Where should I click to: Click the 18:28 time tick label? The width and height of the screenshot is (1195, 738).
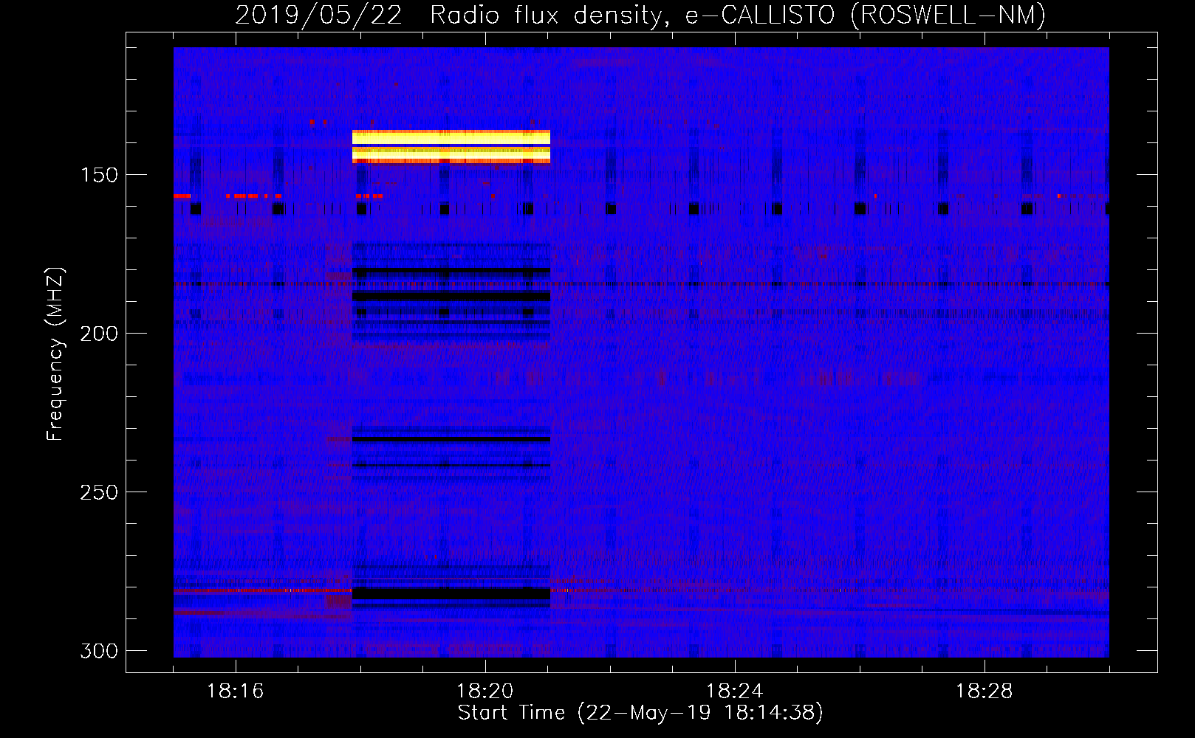984,692
